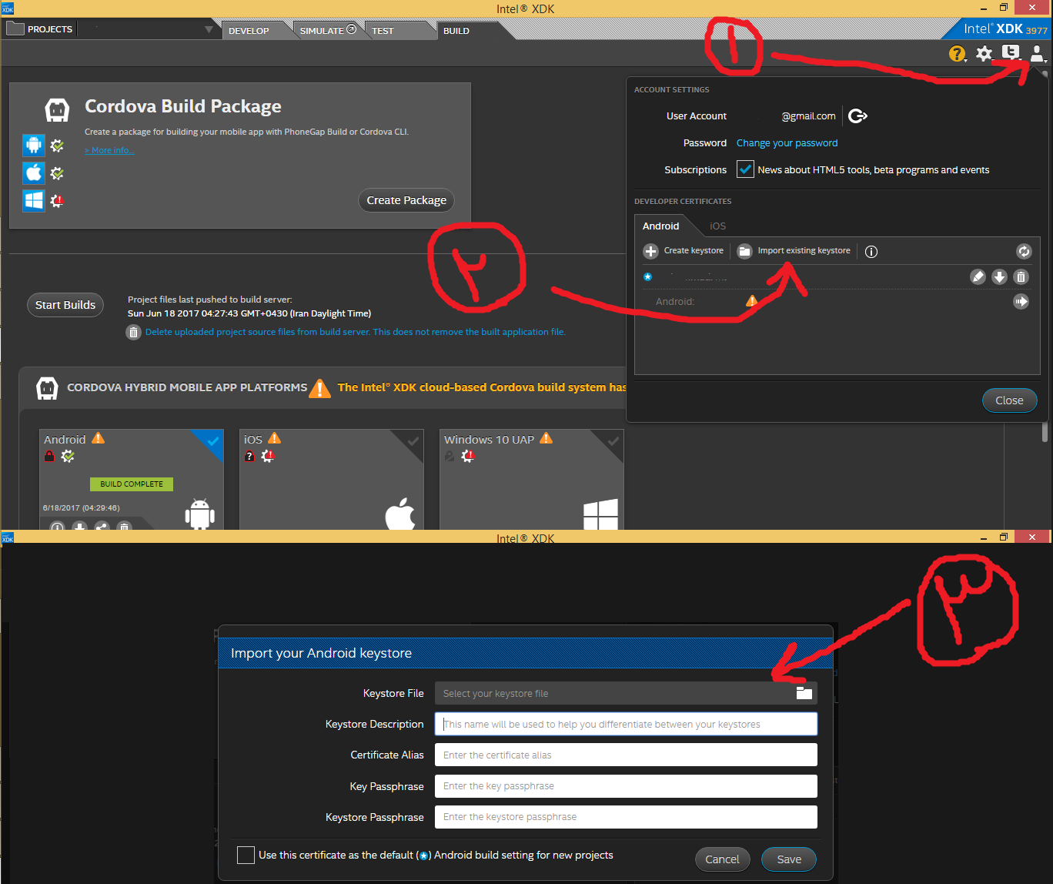Click trash icon beside delete uploaded files link
Image resolution: width=1053 pixels, height=884 pixels.
134,332
